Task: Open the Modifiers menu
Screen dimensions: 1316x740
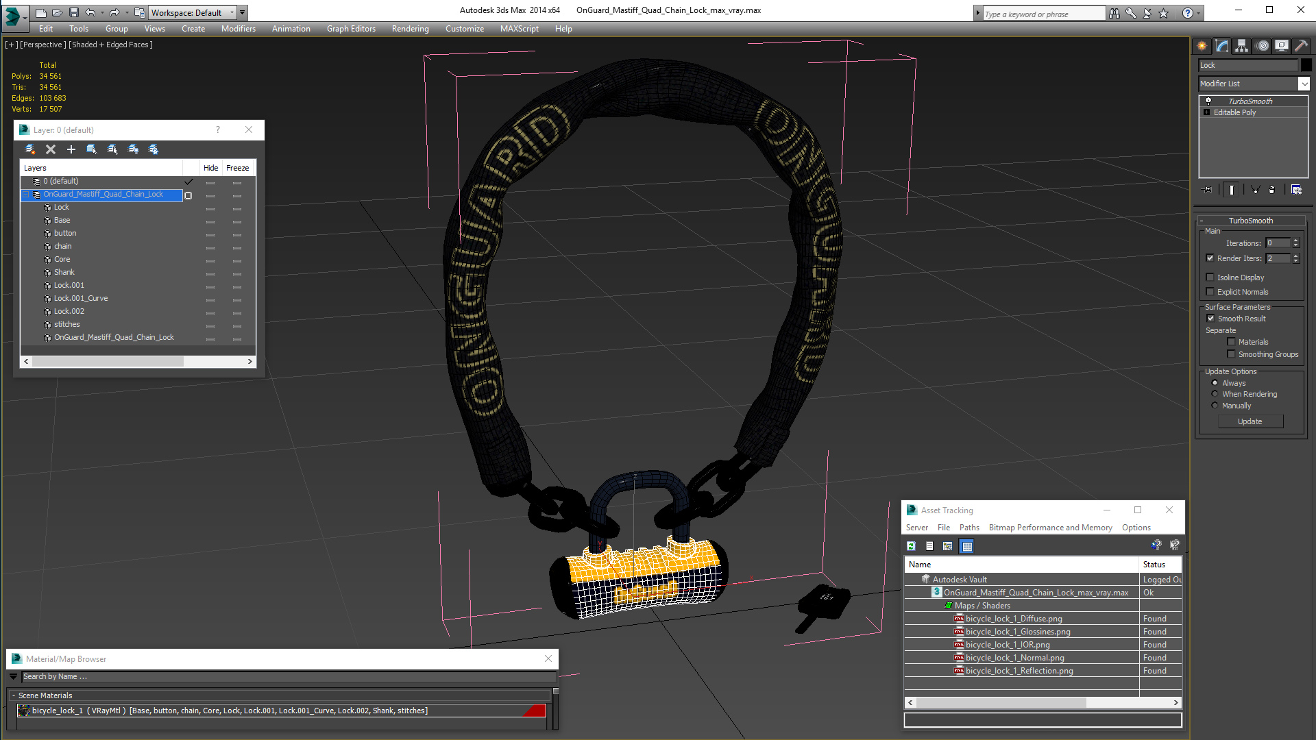Action: tap(238, 29)
